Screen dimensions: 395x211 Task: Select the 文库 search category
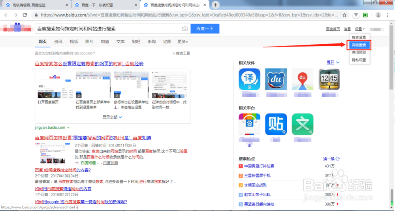tap(120, 41)
